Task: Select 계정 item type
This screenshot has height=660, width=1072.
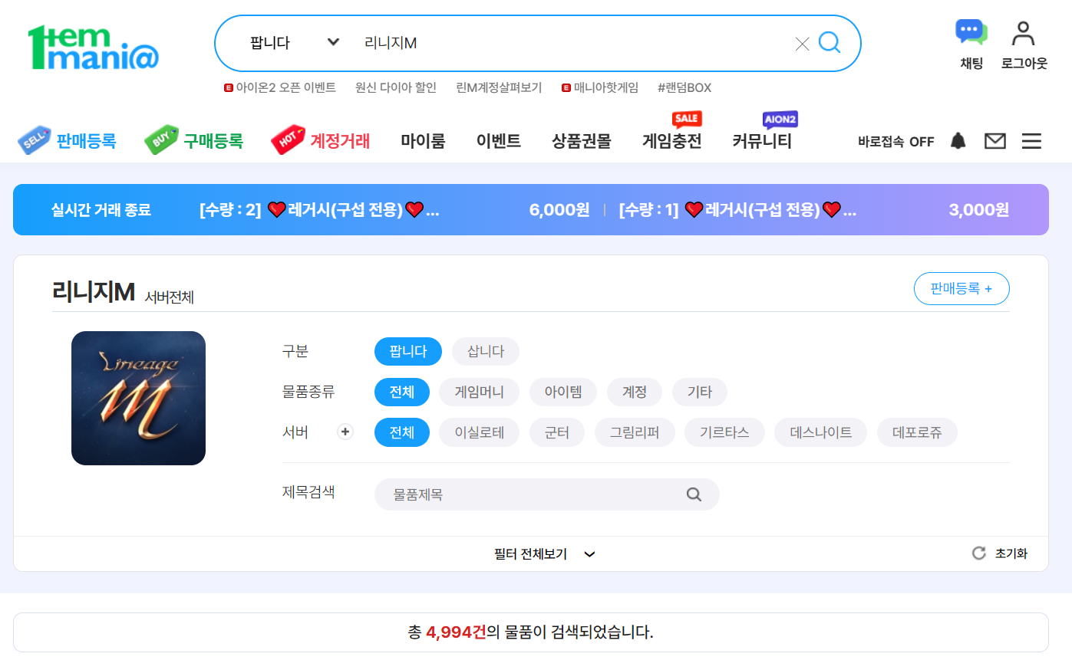Action: click(x=635, y=392)
